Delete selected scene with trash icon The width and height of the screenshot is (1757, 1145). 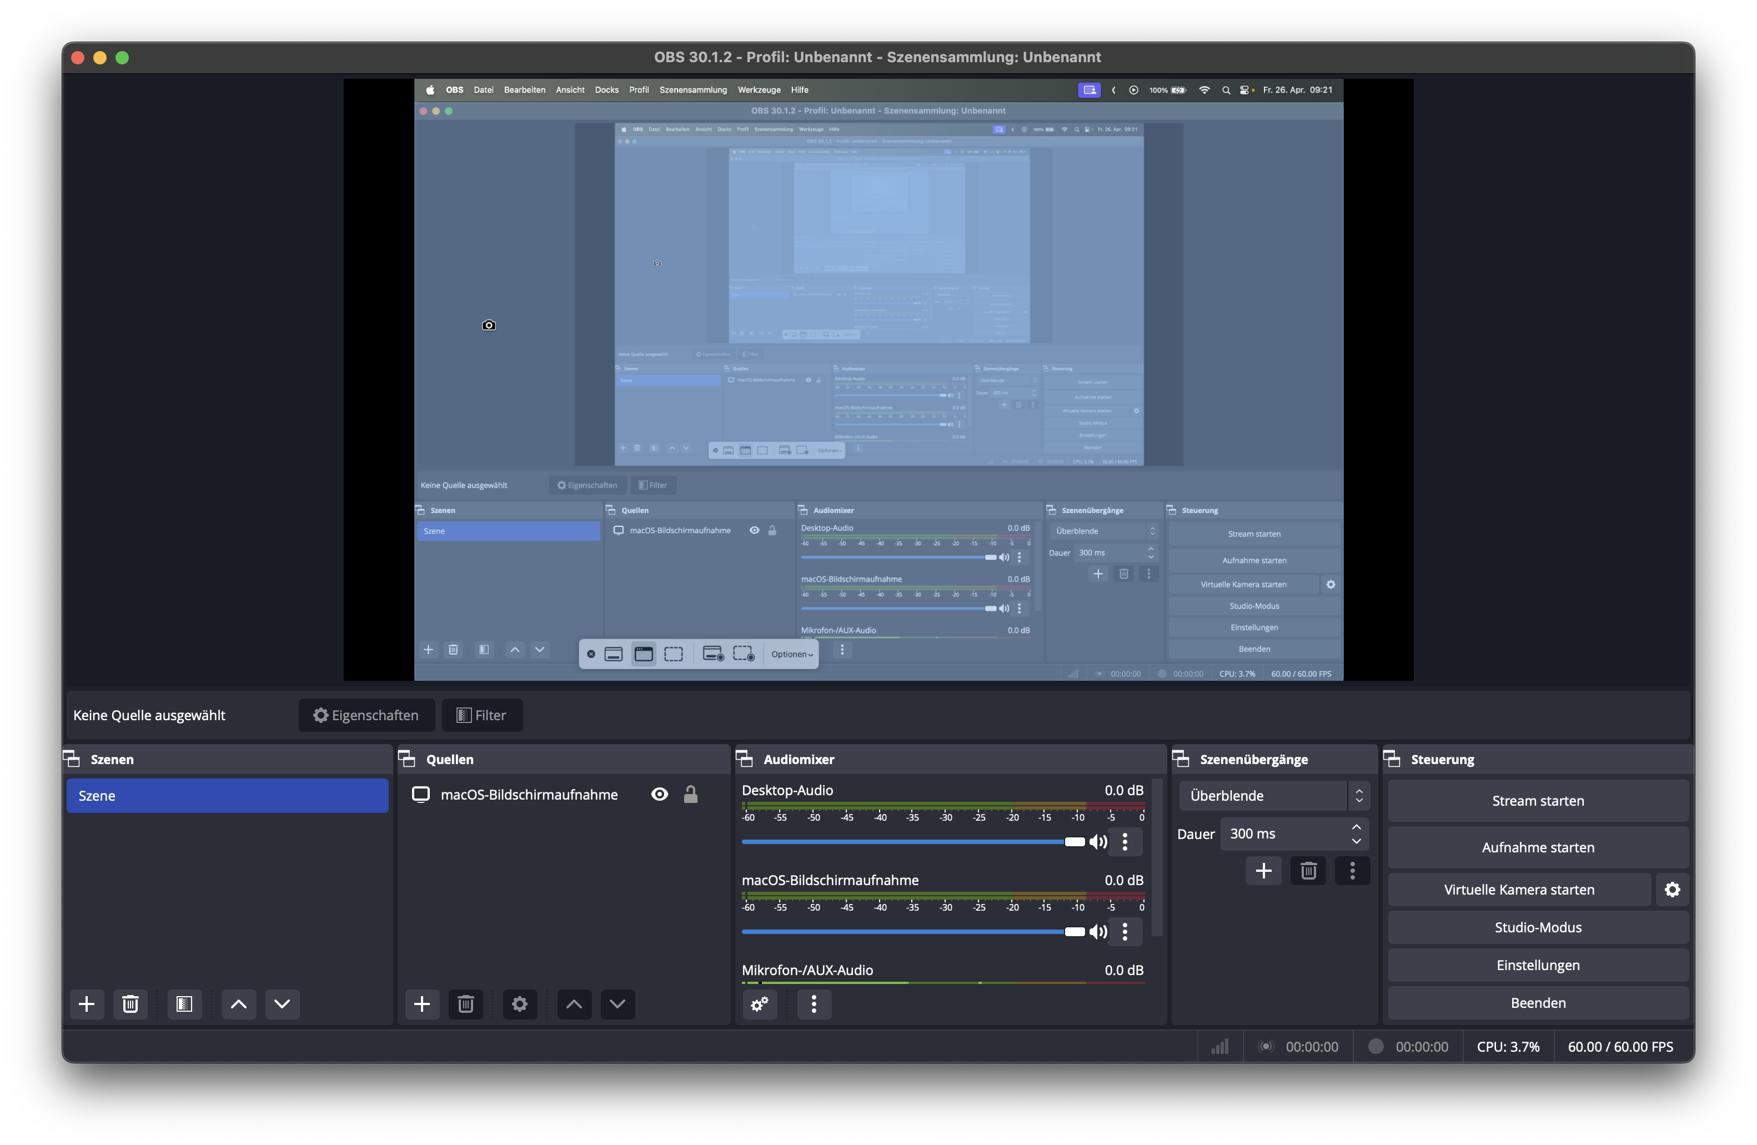[130, 1004]
